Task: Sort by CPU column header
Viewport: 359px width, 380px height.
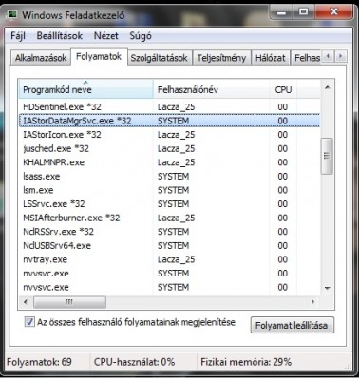Action: click(x=283, y=89)
